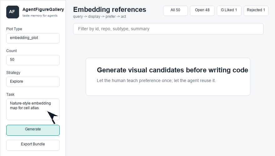Click the 'query -> display -> prefer -> act' subtitle
275x156 pixels.
click(x=100, y=17)
